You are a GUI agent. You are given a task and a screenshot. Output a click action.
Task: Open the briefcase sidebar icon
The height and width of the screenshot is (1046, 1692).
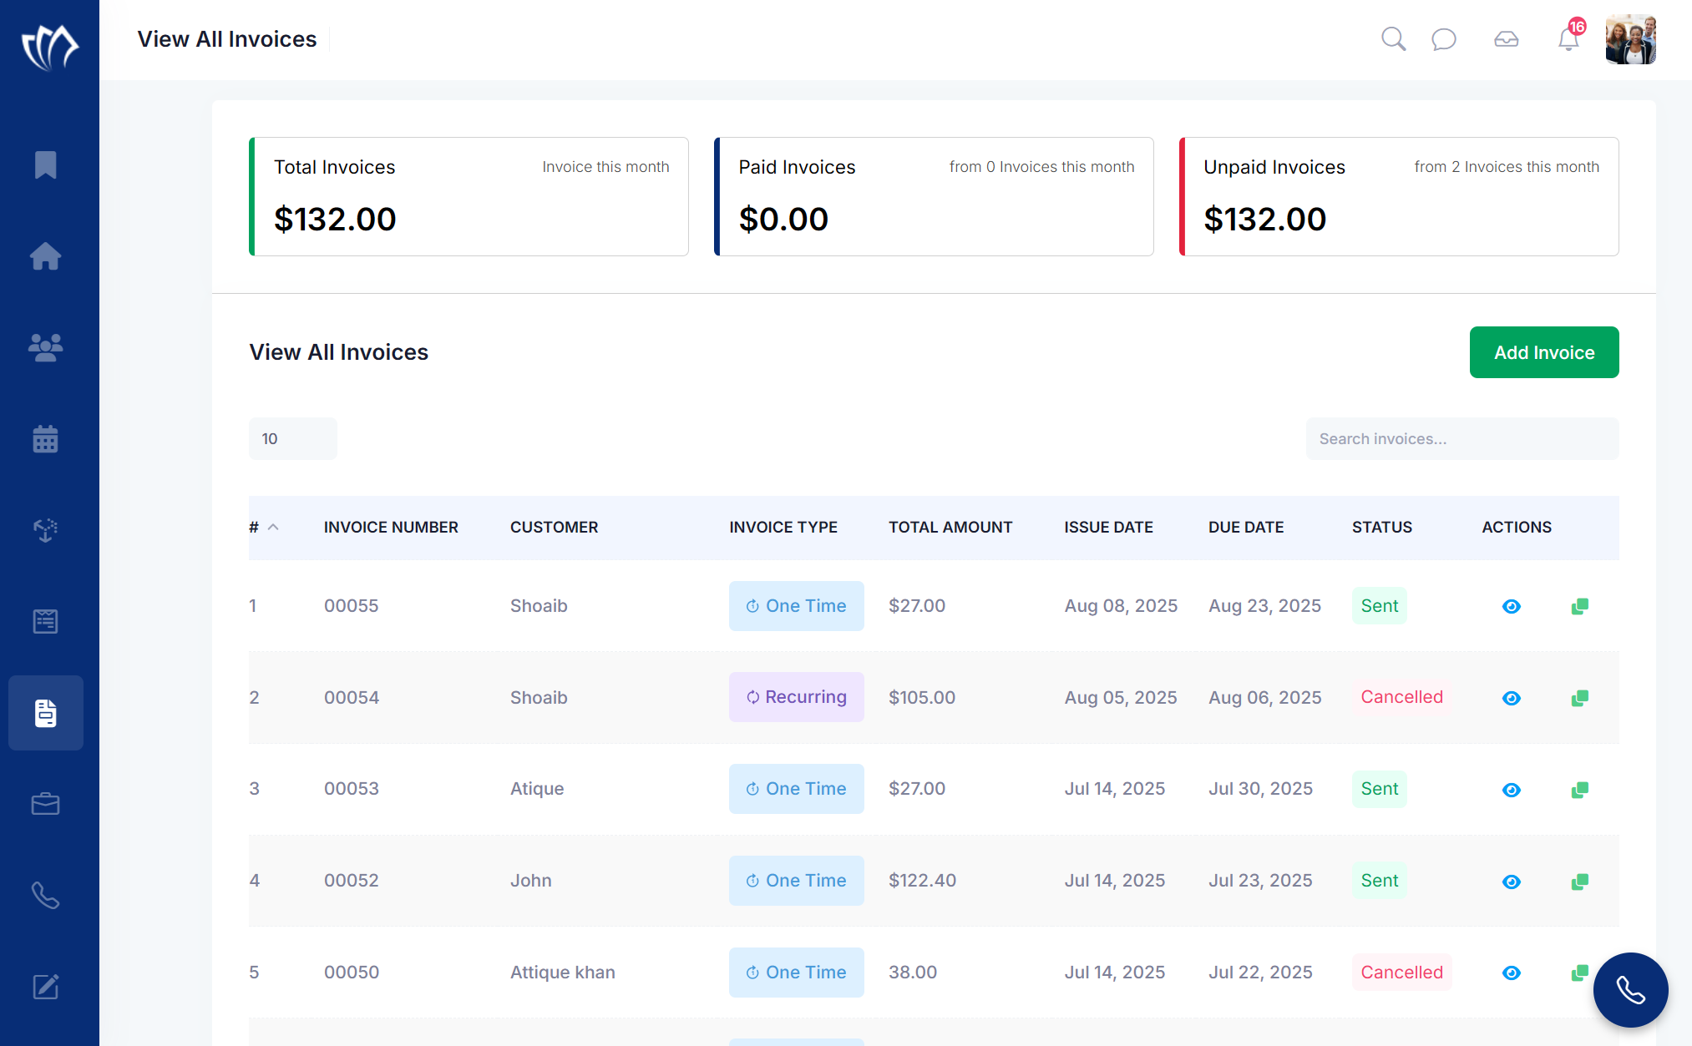[x=46, y=804]
